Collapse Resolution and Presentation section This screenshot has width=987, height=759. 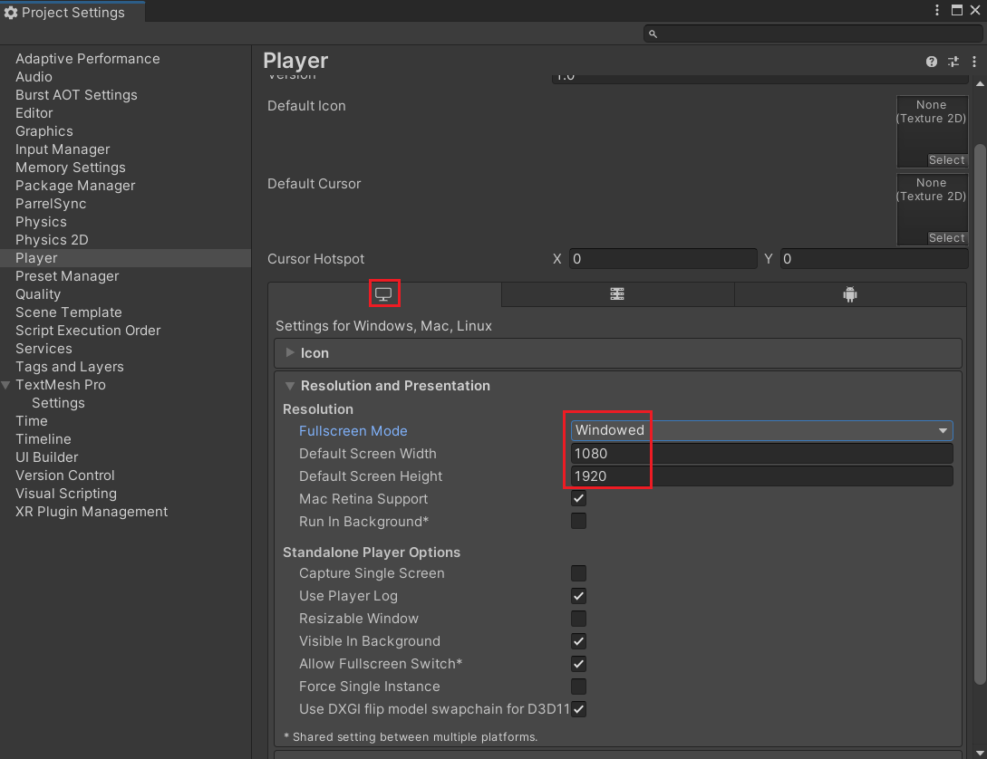click(x=290, y=386)
